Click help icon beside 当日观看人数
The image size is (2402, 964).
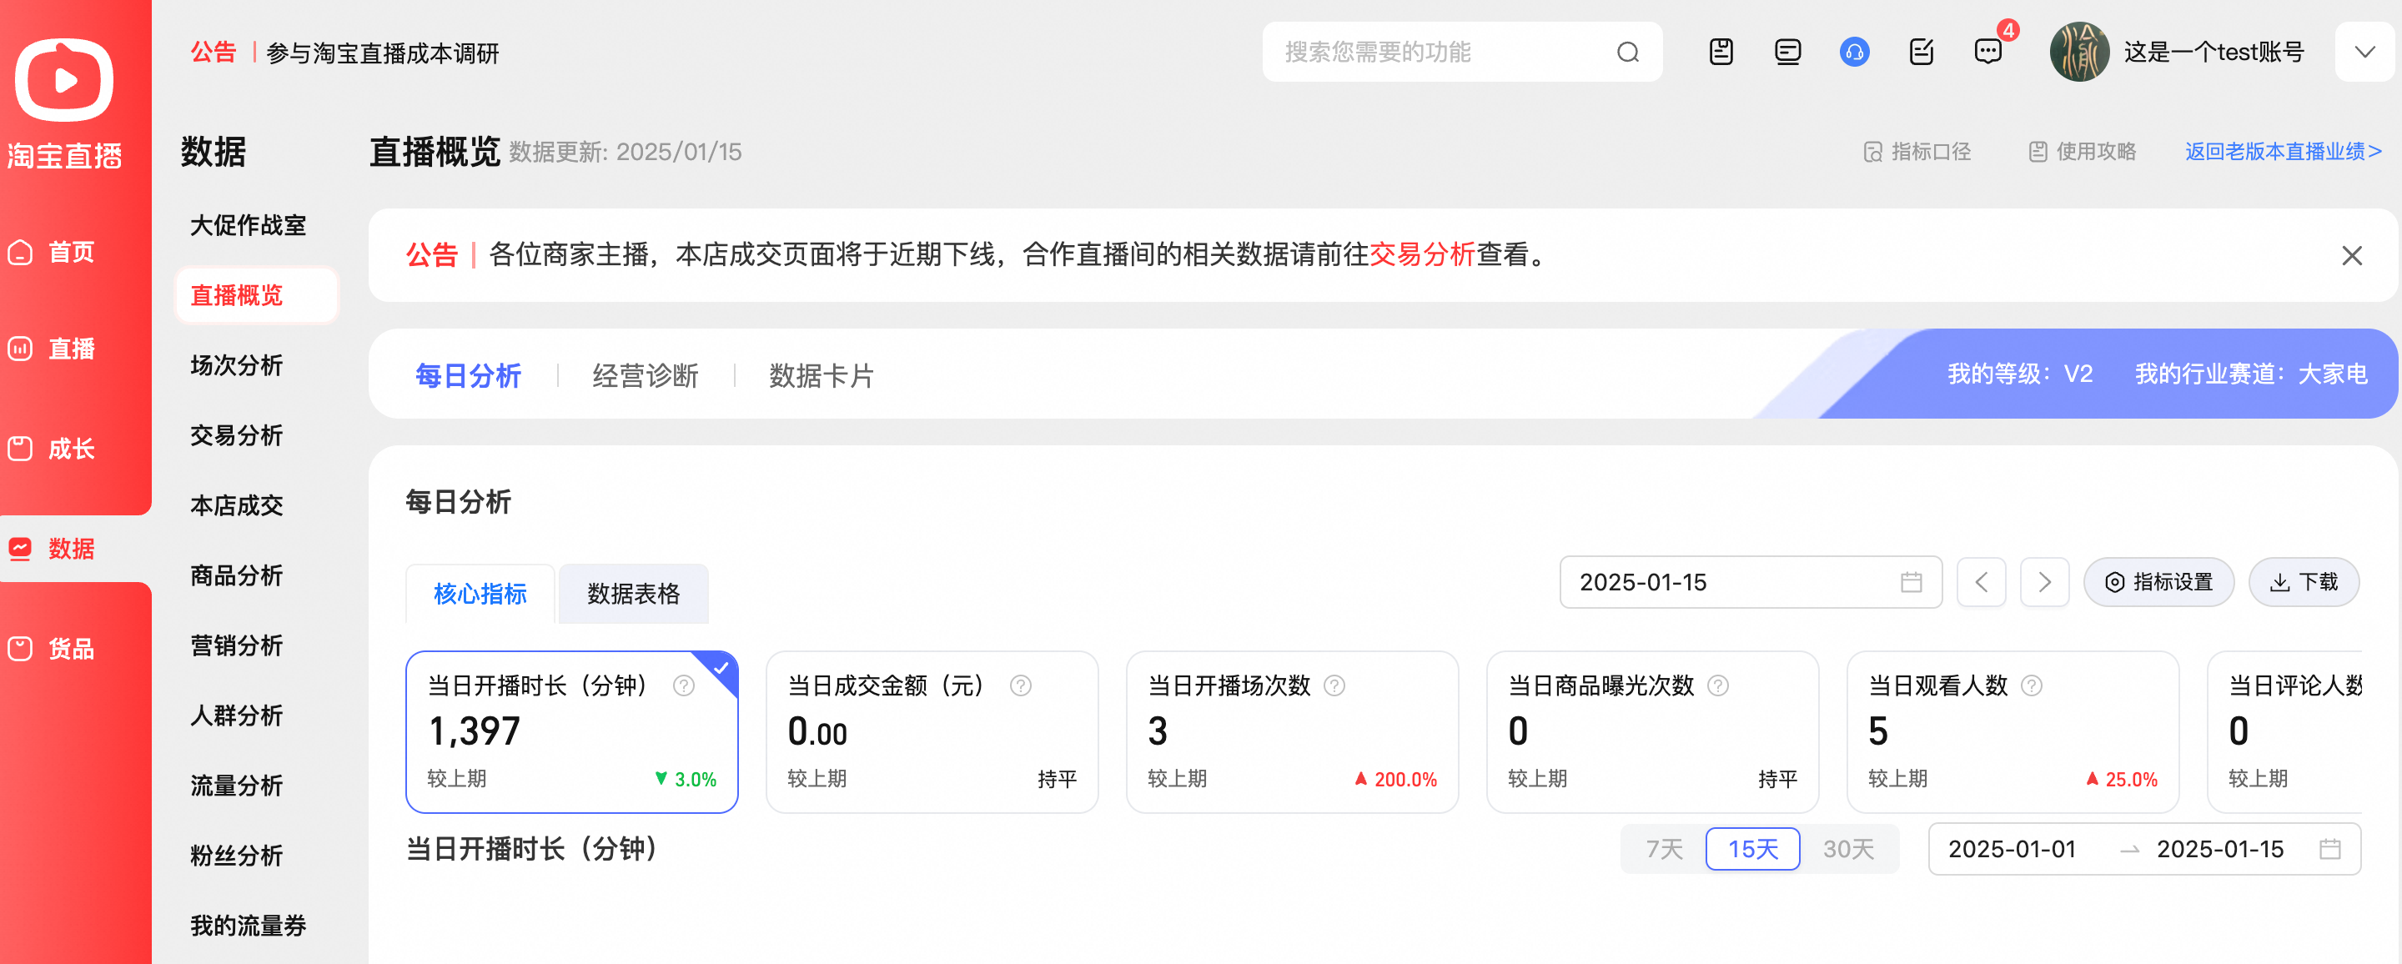(x=2031, y=685)
